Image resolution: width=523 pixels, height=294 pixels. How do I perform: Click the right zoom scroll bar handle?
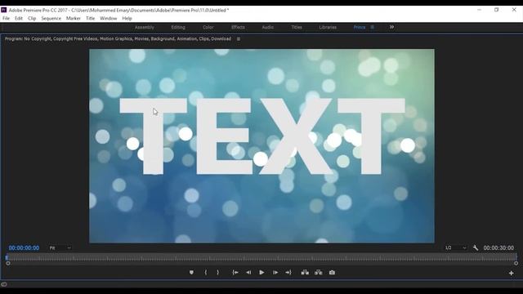coord(516,263)
